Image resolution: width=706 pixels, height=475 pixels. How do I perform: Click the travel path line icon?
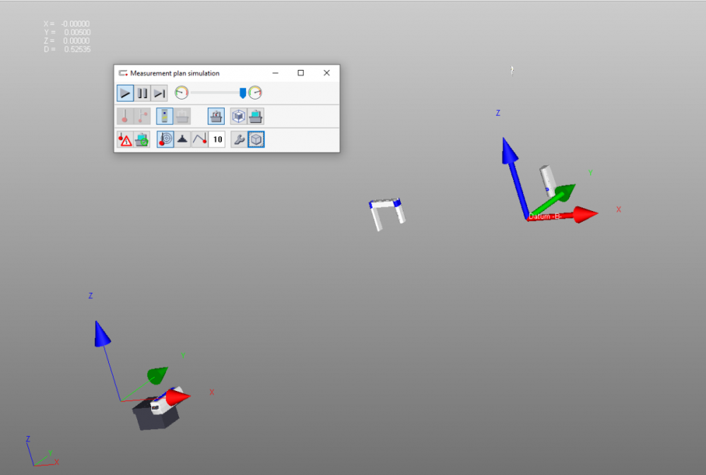coord(199,140)
